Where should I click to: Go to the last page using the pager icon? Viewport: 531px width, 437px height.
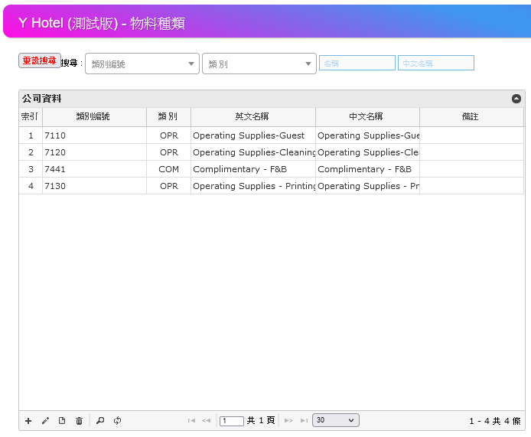click(304, 421)
